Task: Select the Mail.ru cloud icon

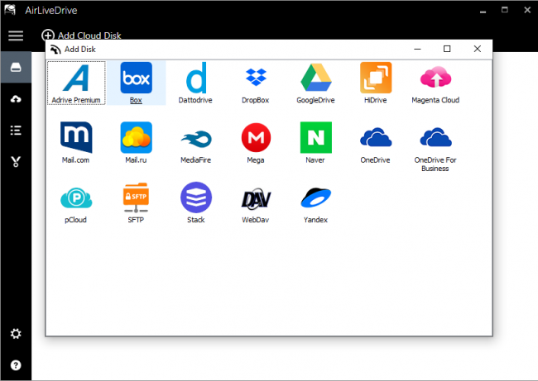Action: (x=136, y=139)
